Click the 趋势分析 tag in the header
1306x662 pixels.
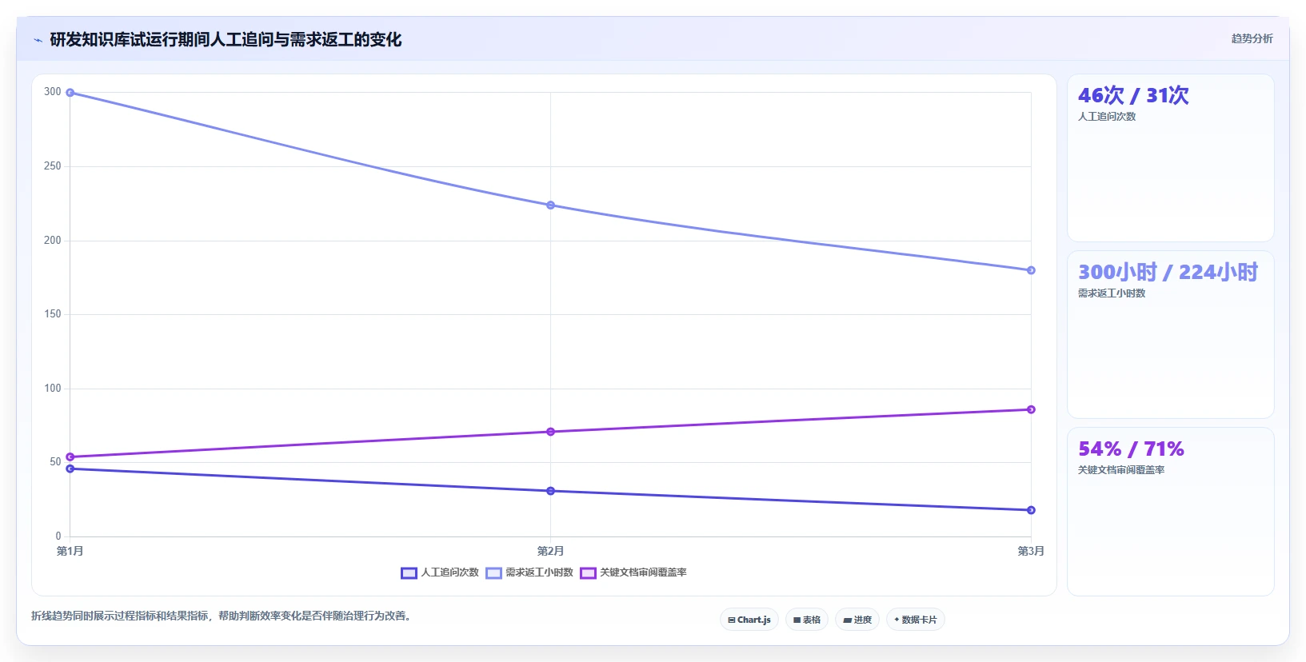pyautogui.click(x=1252, y=38)
